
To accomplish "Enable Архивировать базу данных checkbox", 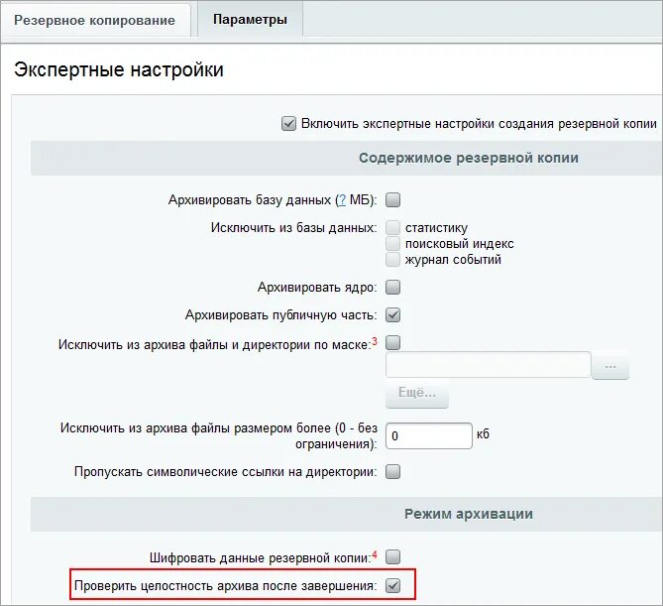I will [392, 199].
